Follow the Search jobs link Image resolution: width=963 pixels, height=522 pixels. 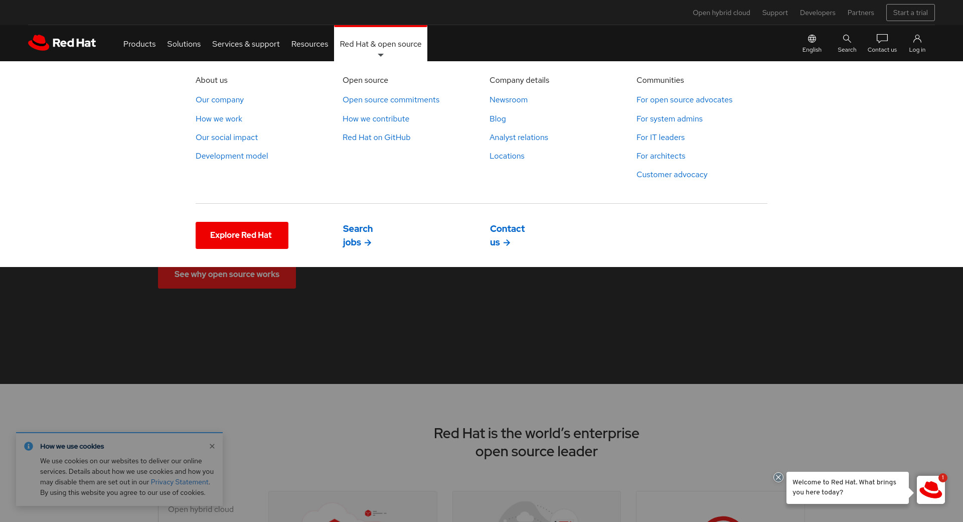point(357,235)
